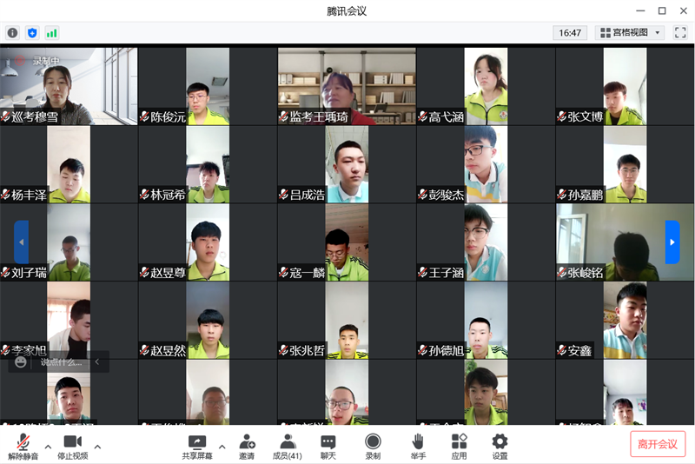Click the 刘子瑞 name label
The width and height of the screenshot is (695, 464).
(x=29, y=273)
